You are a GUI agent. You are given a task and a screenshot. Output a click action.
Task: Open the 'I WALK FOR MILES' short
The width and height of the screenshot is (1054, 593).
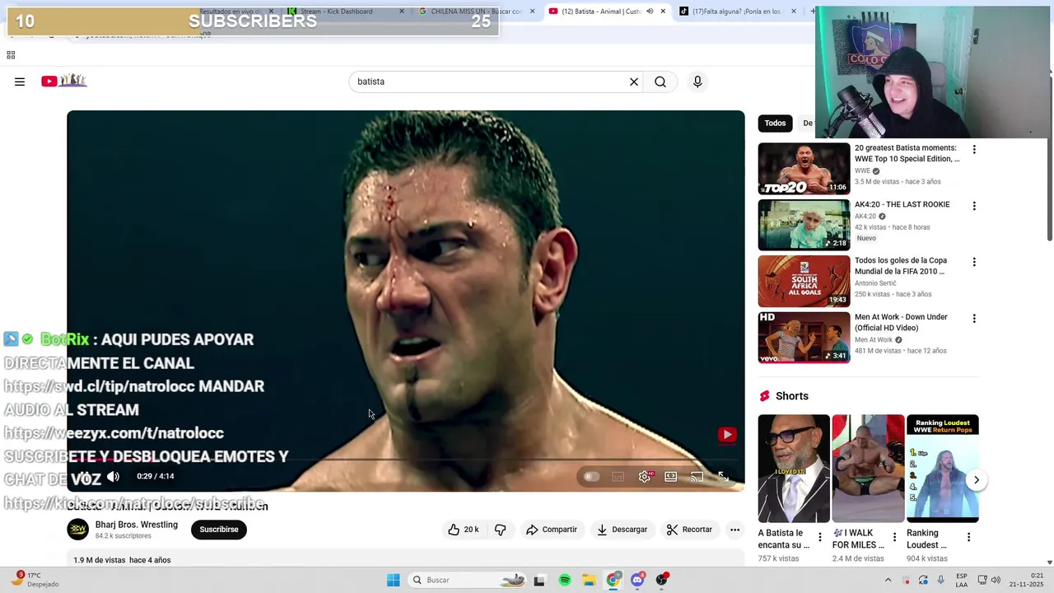tap(868, 469)
